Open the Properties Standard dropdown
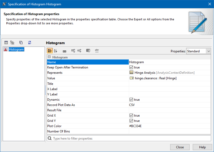214x152 pixels. click(x=198, y=51)
